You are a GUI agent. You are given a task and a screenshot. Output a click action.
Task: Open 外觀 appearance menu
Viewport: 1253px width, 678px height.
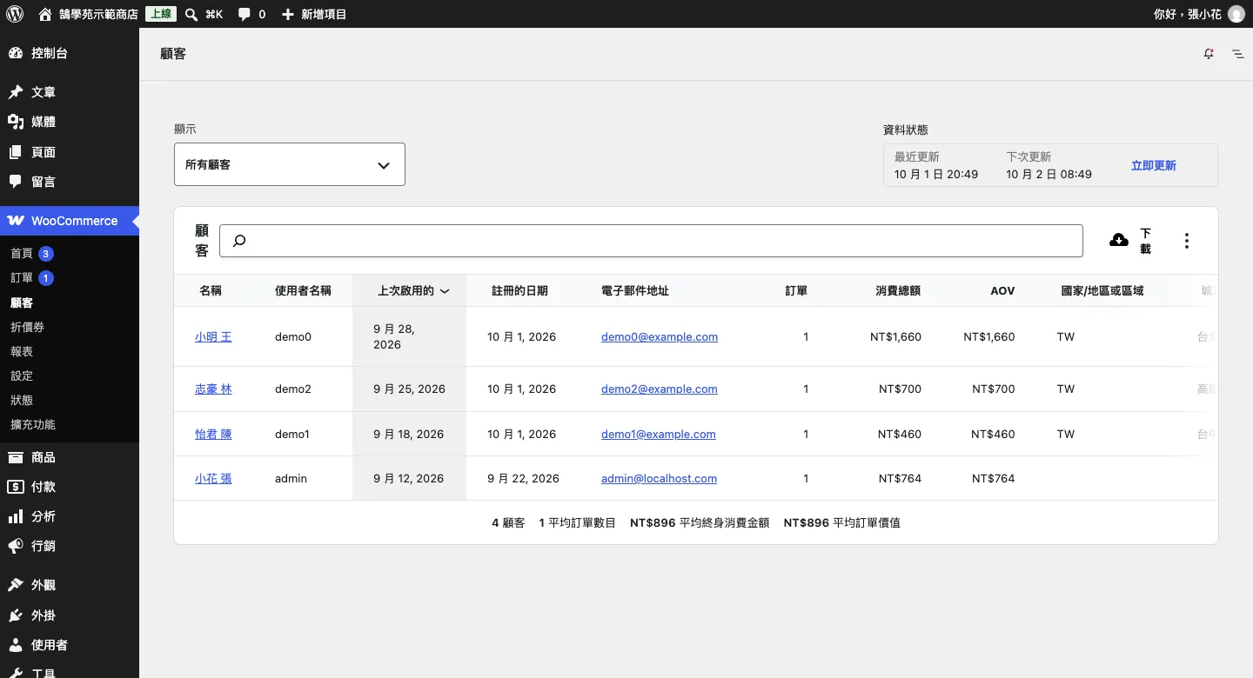click(x=70, y=585)
